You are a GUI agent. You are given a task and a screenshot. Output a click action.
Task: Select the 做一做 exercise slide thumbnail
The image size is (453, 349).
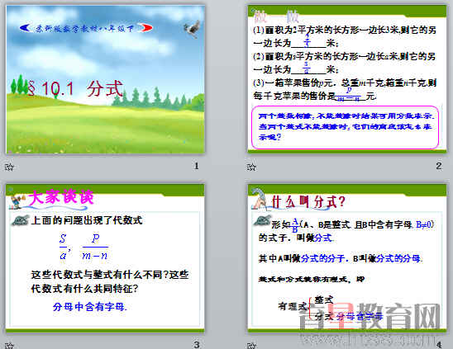347,78
